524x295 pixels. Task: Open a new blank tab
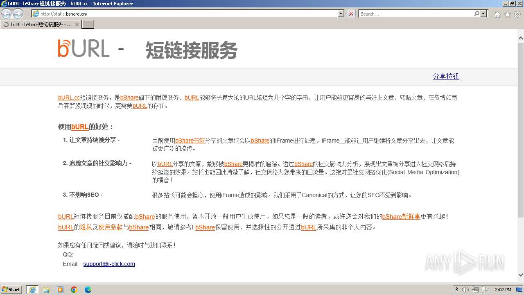[88, 25]
